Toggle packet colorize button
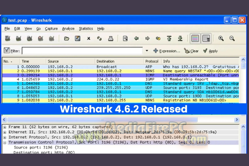249x166 pixels. click(x=195, y=38)
